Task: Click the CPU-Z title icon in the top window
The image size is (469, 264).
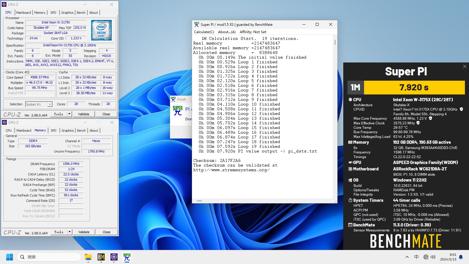Action: [x=4, y=4]
